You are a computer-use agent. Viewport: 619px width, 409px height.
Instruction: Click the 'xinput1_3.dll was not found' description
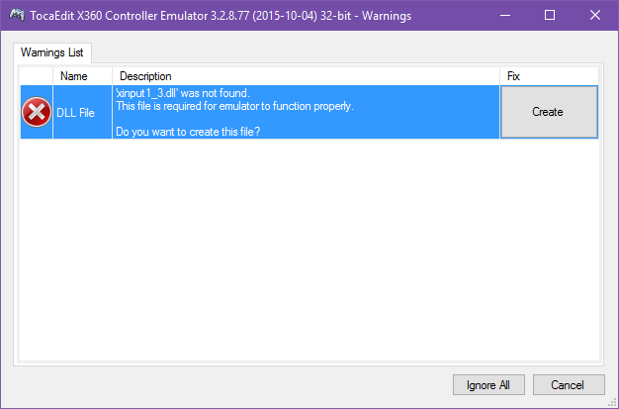pyautogui.click(x=306, y=112)
